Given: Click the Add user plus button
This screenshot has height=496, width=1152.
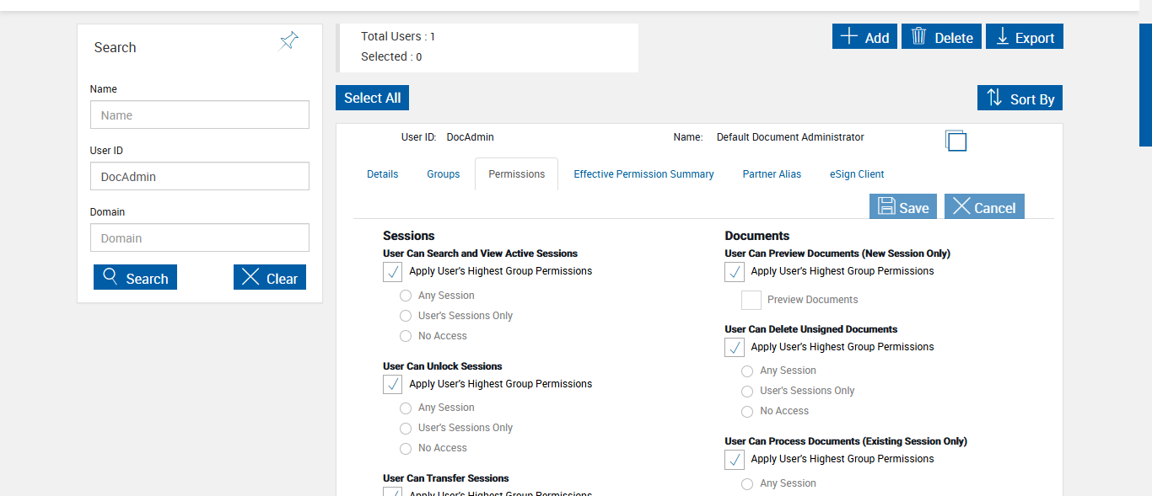Looking at the screenshot, I should coord(864,37).
